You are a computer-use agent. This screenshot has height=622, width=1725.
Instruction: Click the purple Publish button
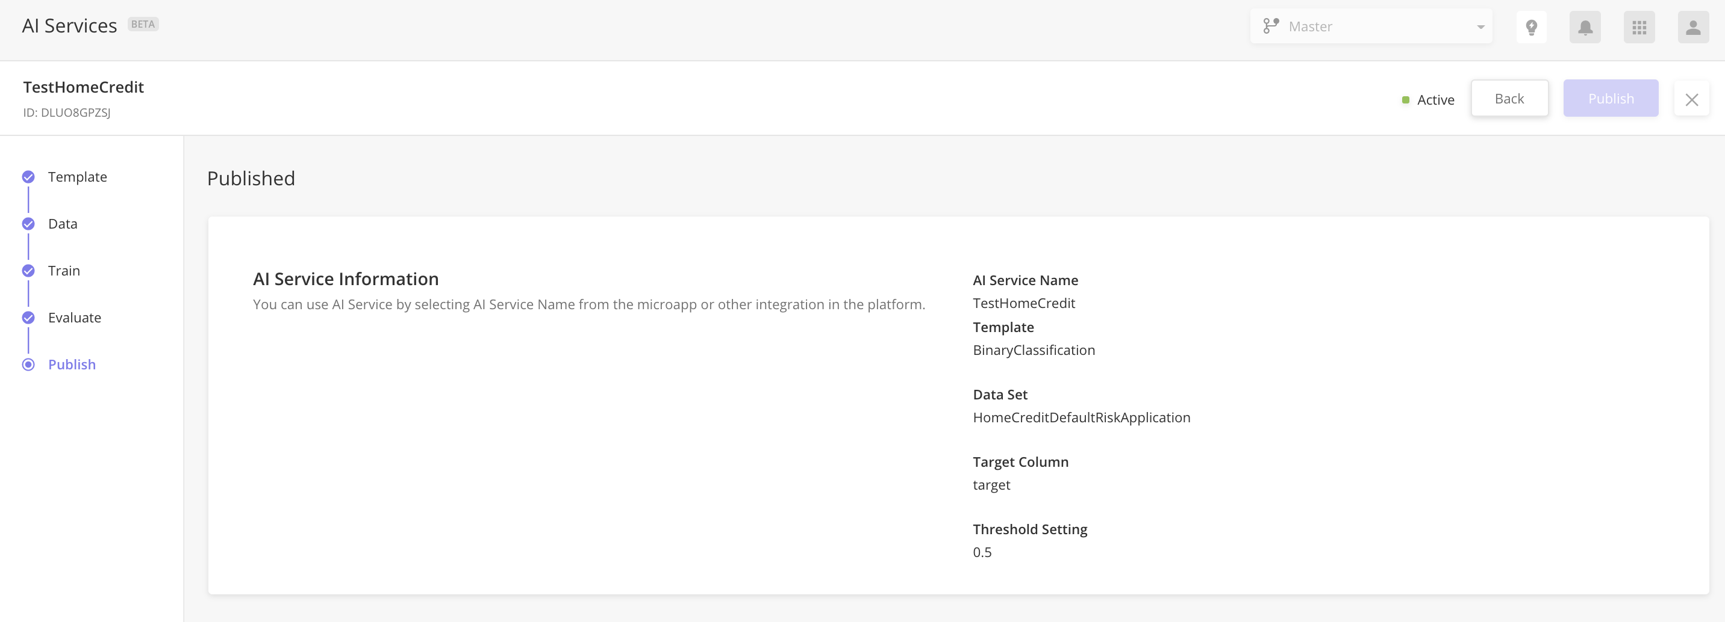[1611, 98]
